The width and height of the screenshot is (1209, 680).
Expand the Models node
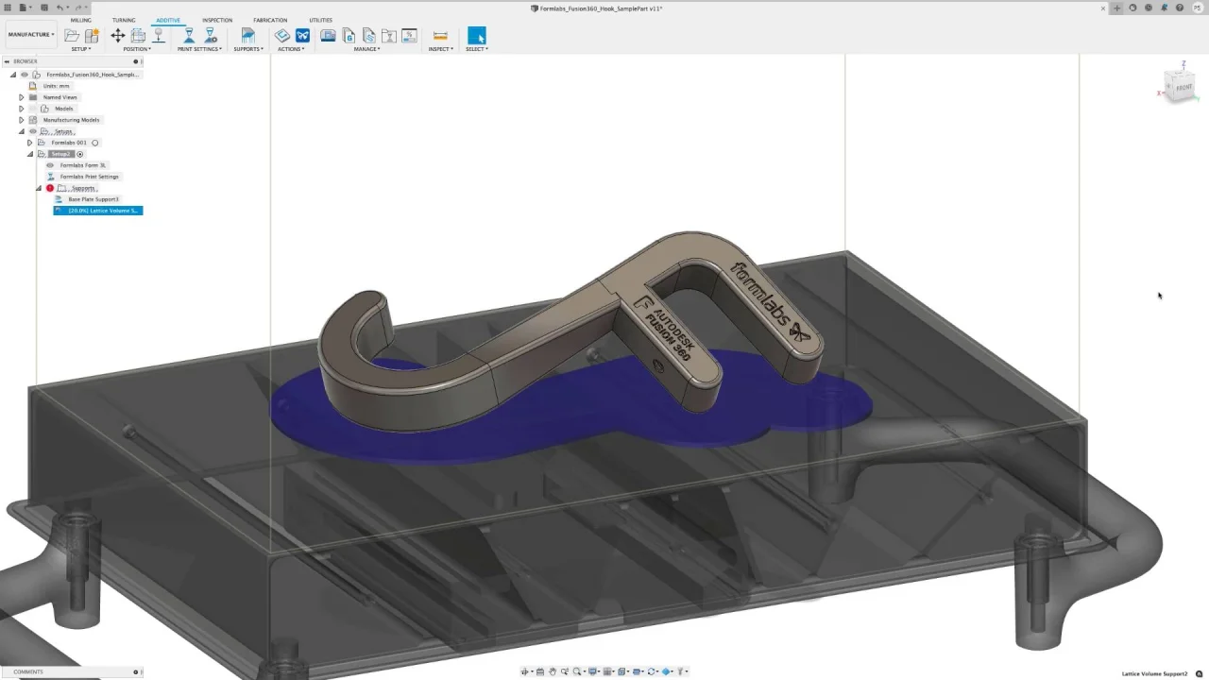(21, 109)
